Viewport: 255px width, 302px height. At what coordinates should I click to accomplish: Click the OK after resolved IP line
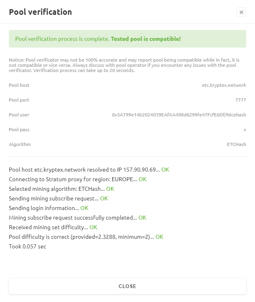165,170
